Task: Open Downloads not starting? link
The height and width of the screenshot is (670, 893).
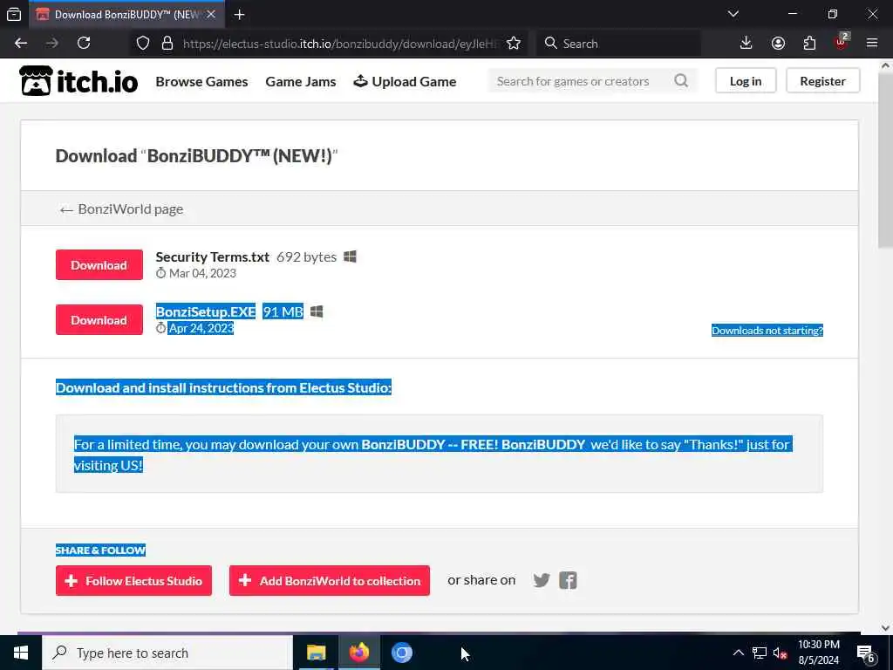Action: (x=767, y=331)
